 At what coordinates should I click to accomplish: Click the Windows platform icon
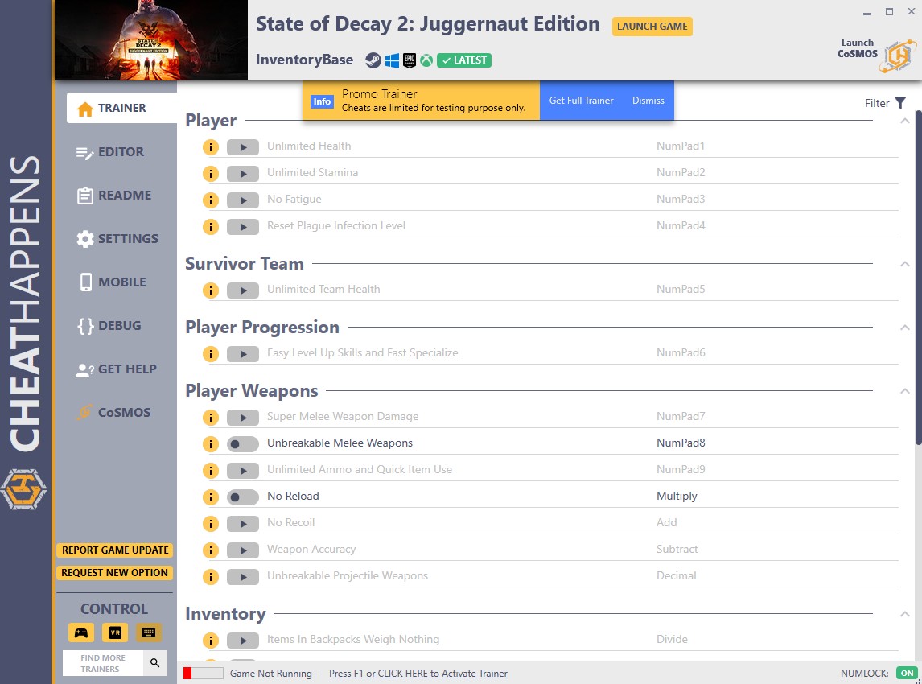392,60
